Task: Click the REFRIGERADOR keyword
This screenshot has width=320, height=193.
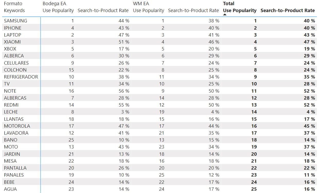Action: pyautogui.click(x=21, y=77)
